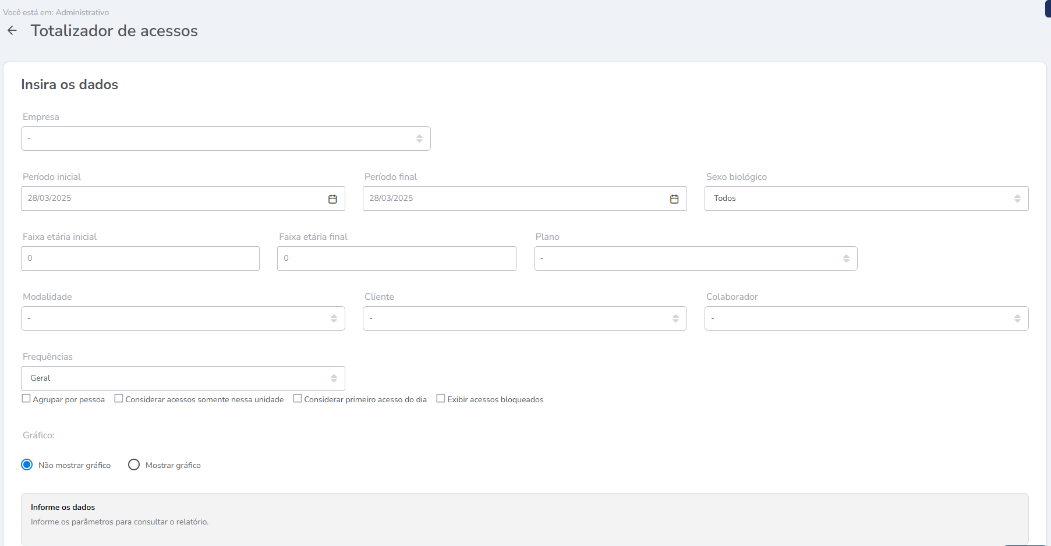1051x546 pixels.
Task: Click the back arrow beside Totalizador de acessos
Action: point(12,31)
